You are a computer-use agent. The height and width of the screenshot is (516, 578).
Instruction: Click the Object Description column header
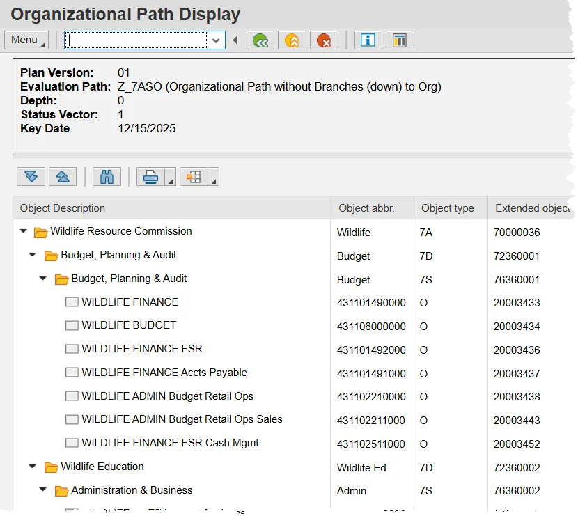(x=63, y=208)
